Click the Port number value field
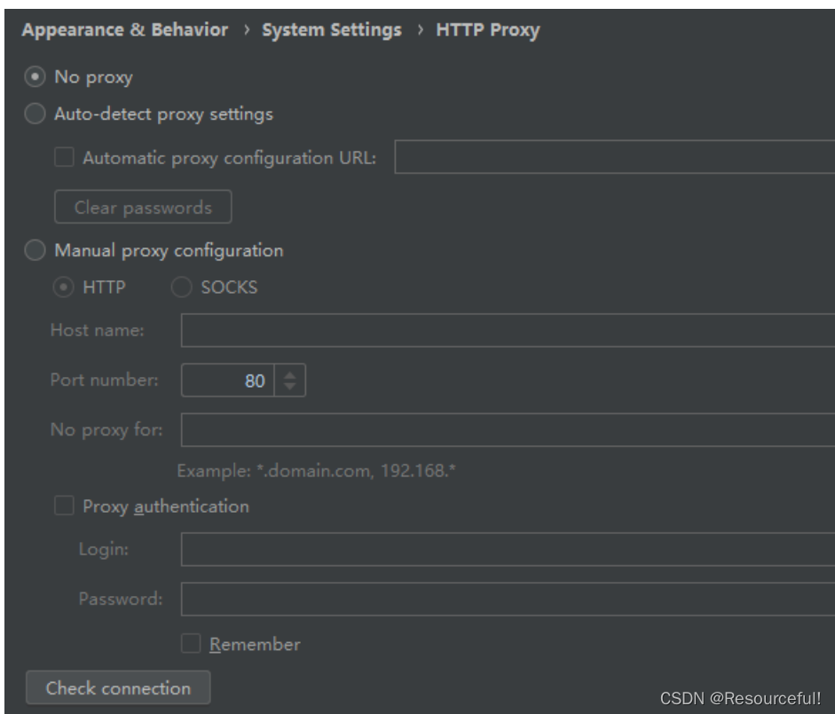Screen dimensions: 835x714 228,381
